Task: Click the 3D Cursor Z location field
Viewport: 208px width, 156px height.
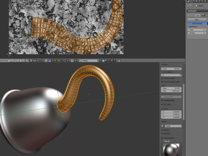Action: pyautogui.click(x=171, y=117)
